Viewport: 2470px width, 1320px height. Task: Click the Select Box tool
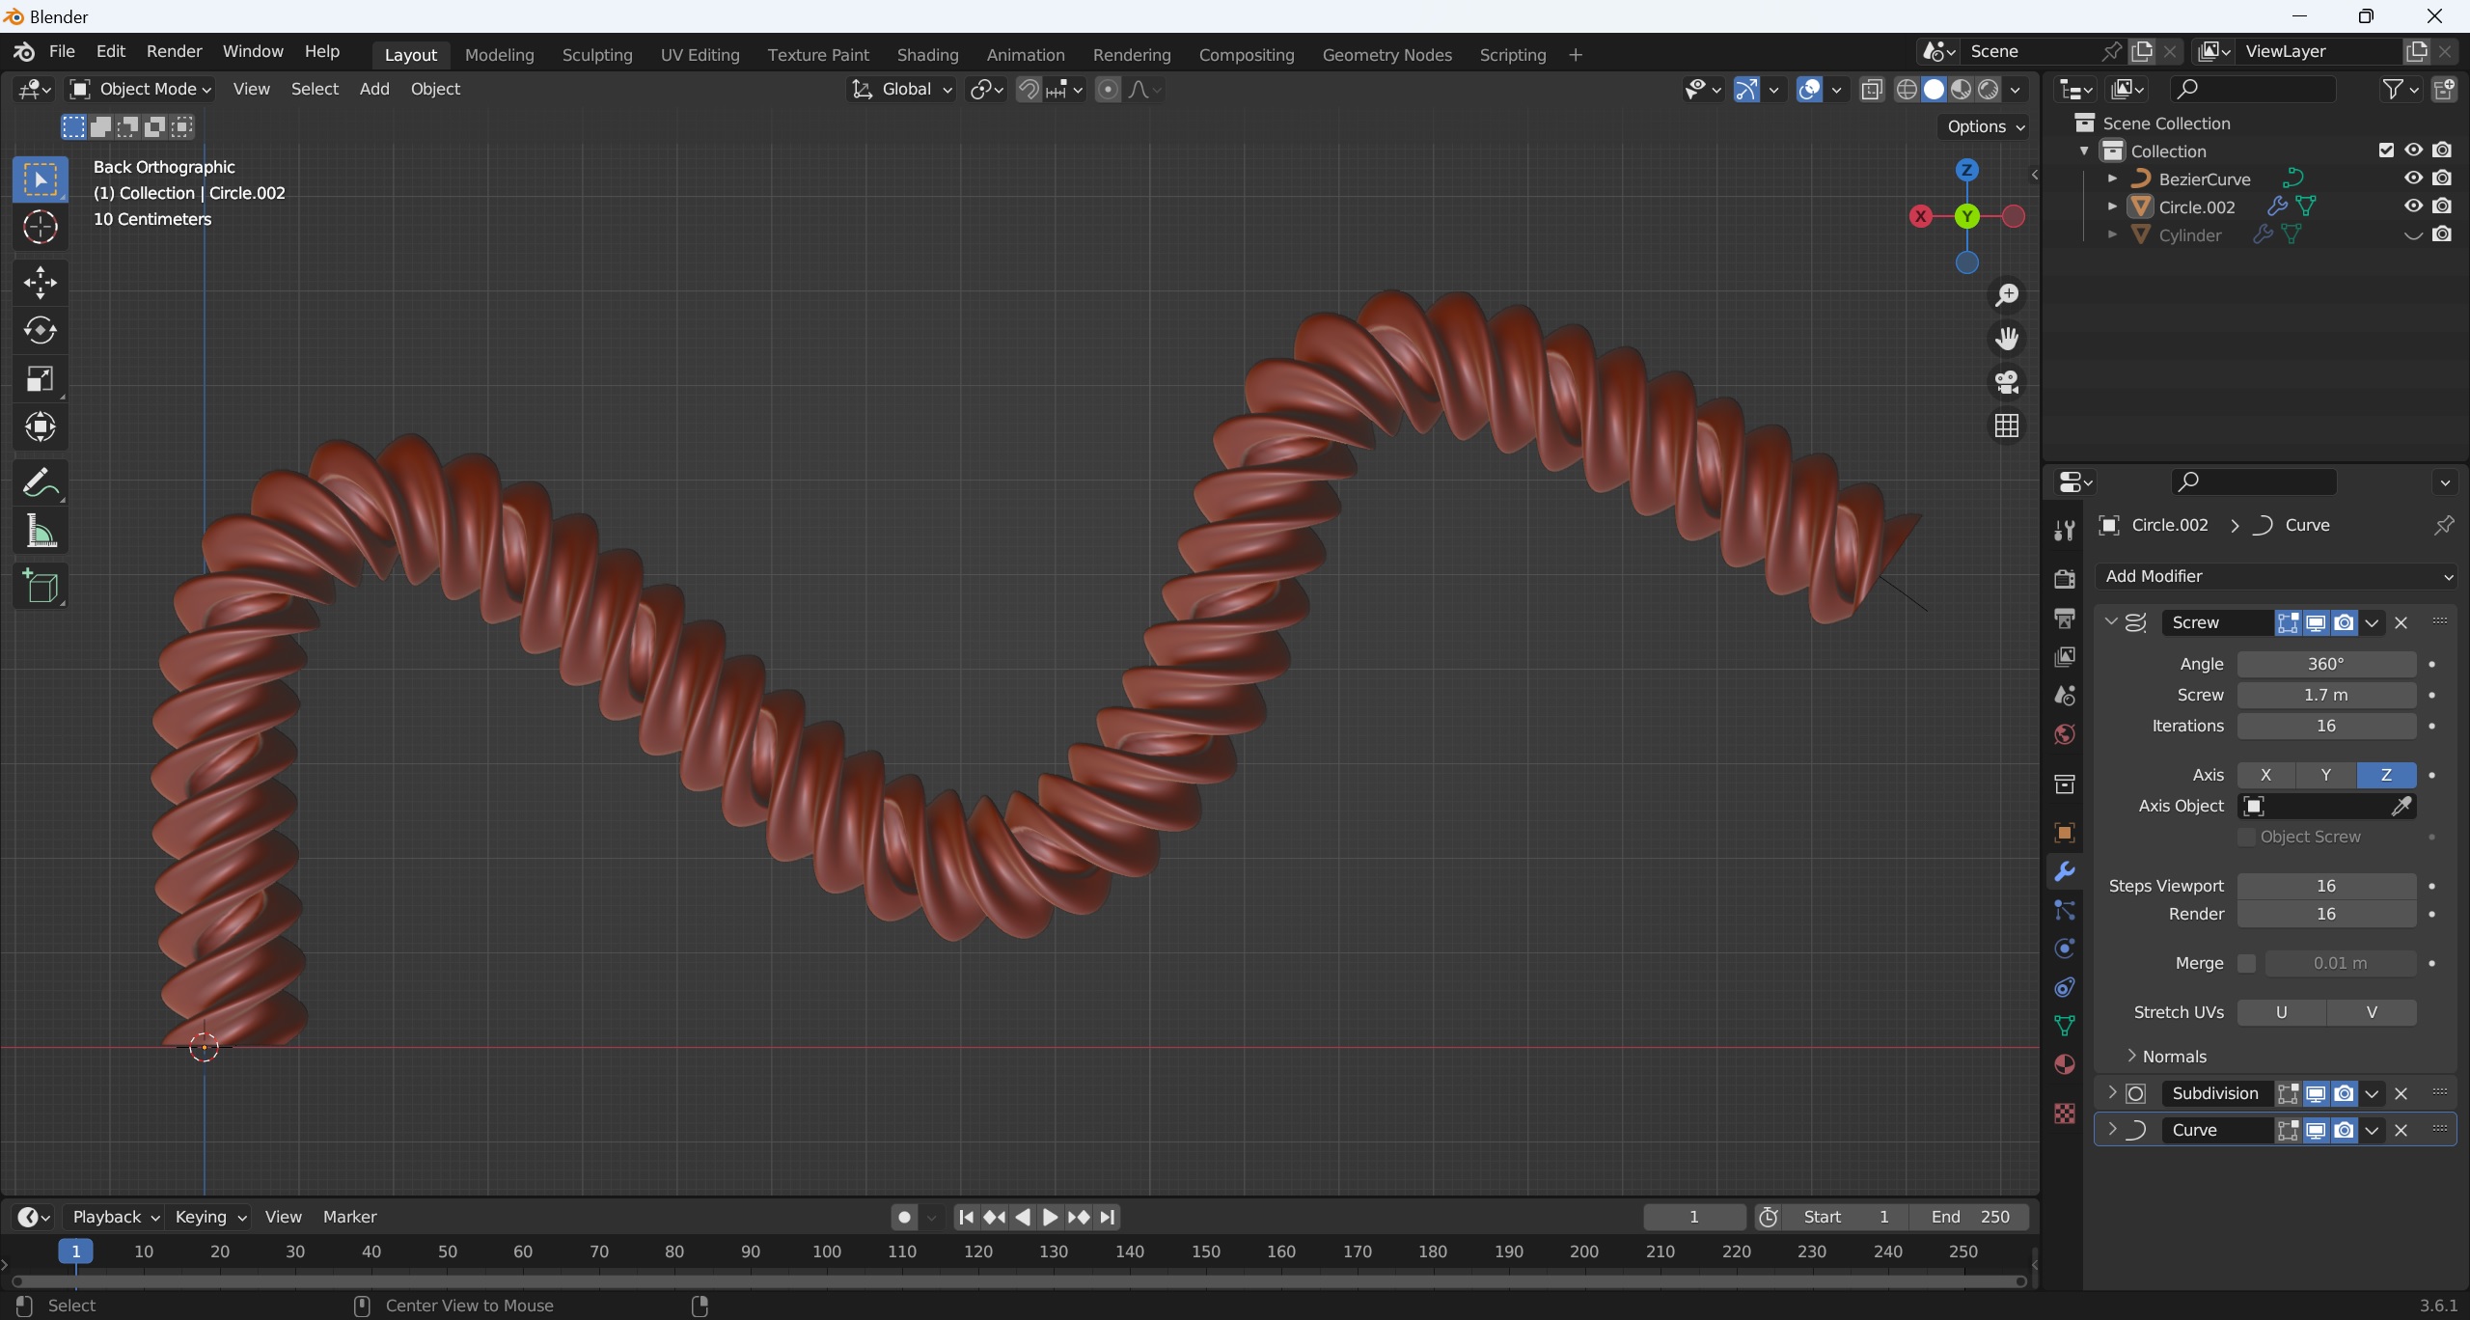[x=41, y=179]
